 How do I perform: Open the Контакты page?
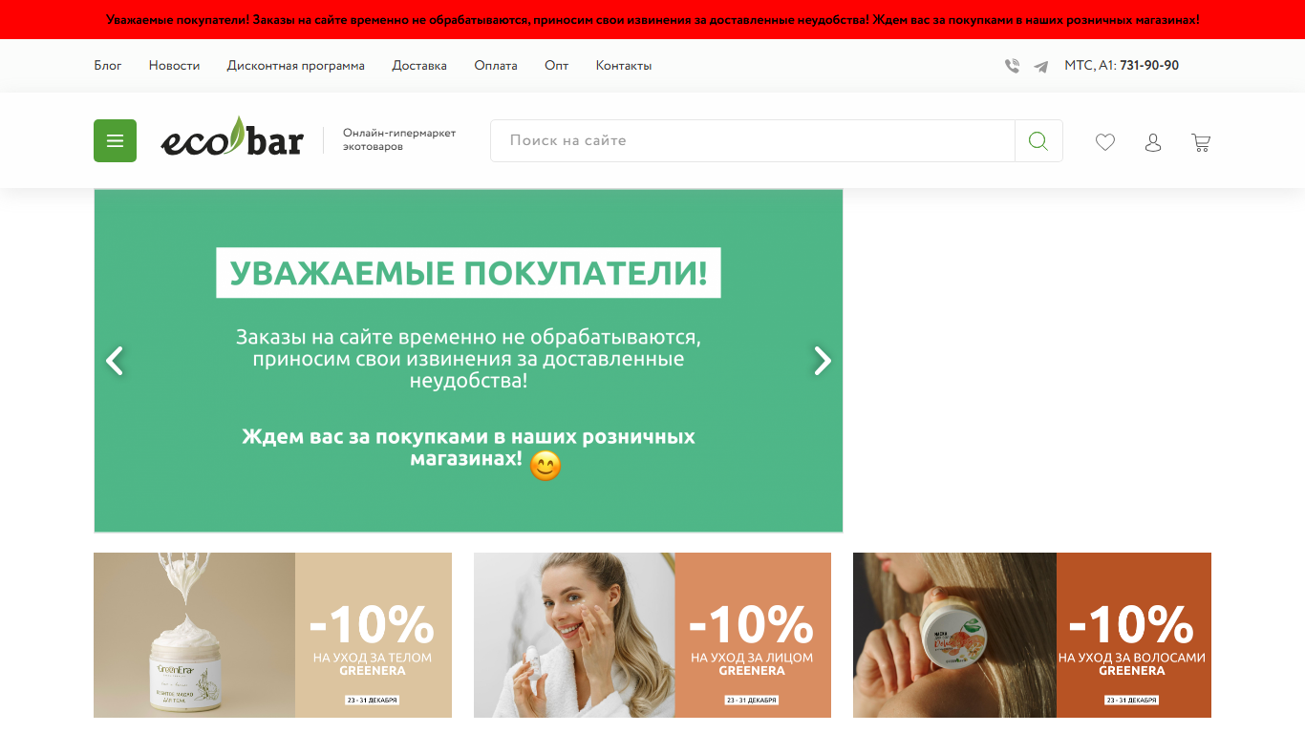click(x=624, y=66)
